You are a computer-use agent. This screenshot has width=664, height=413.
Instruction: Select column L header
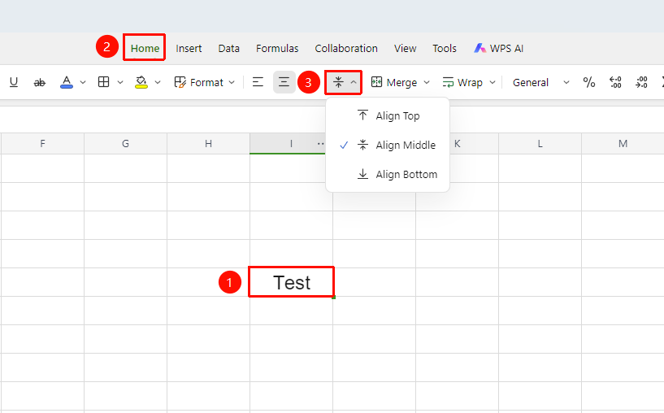click(x=540, y=144)
